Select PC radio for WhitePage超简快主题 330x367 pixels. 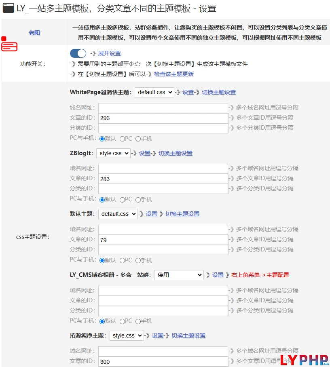tap(123, 138)
